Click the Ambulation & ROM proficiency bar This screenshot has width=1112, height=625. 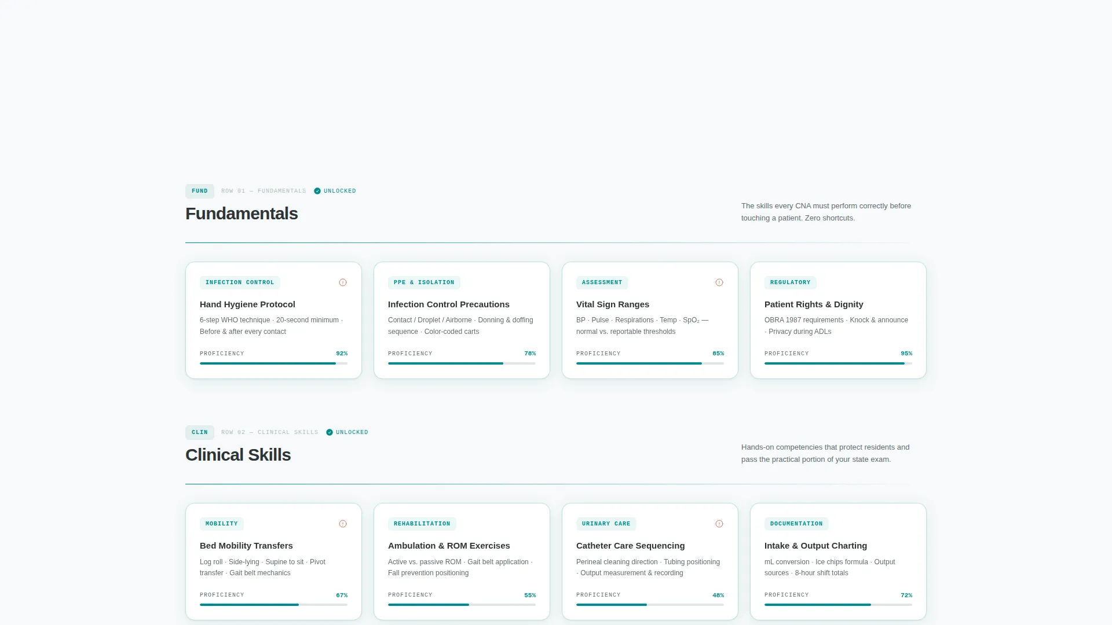(x=462, y=605)
